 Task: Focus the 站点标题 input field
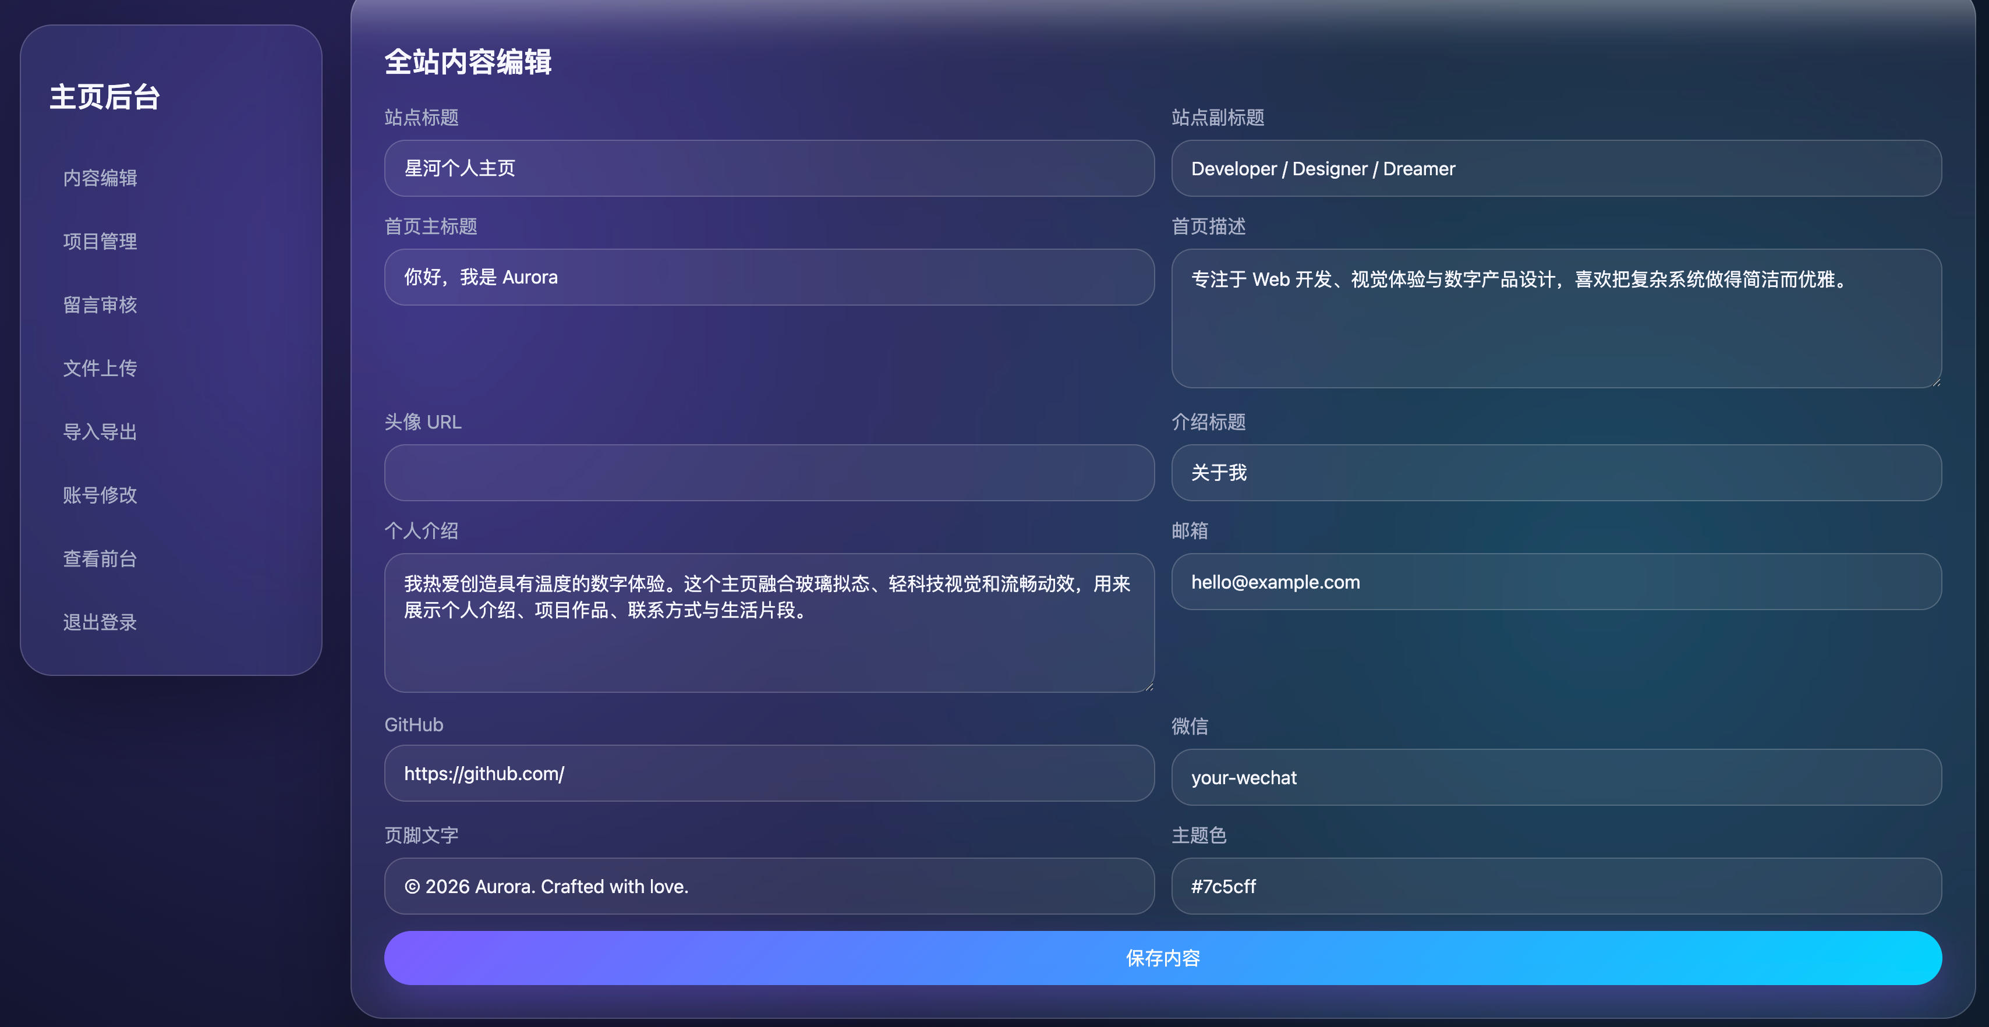click(769, 168)
